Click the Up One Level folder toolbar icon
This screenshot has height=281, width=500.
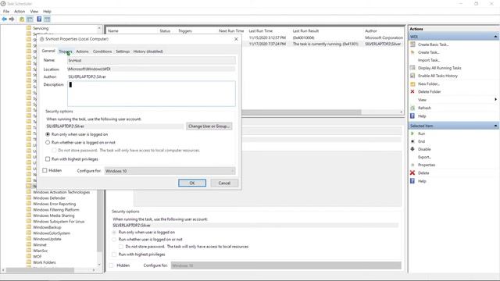[22, 19]
